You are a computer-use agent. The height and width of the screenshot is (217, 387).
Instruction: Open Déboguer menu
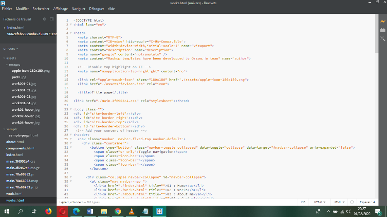(96, 8)
